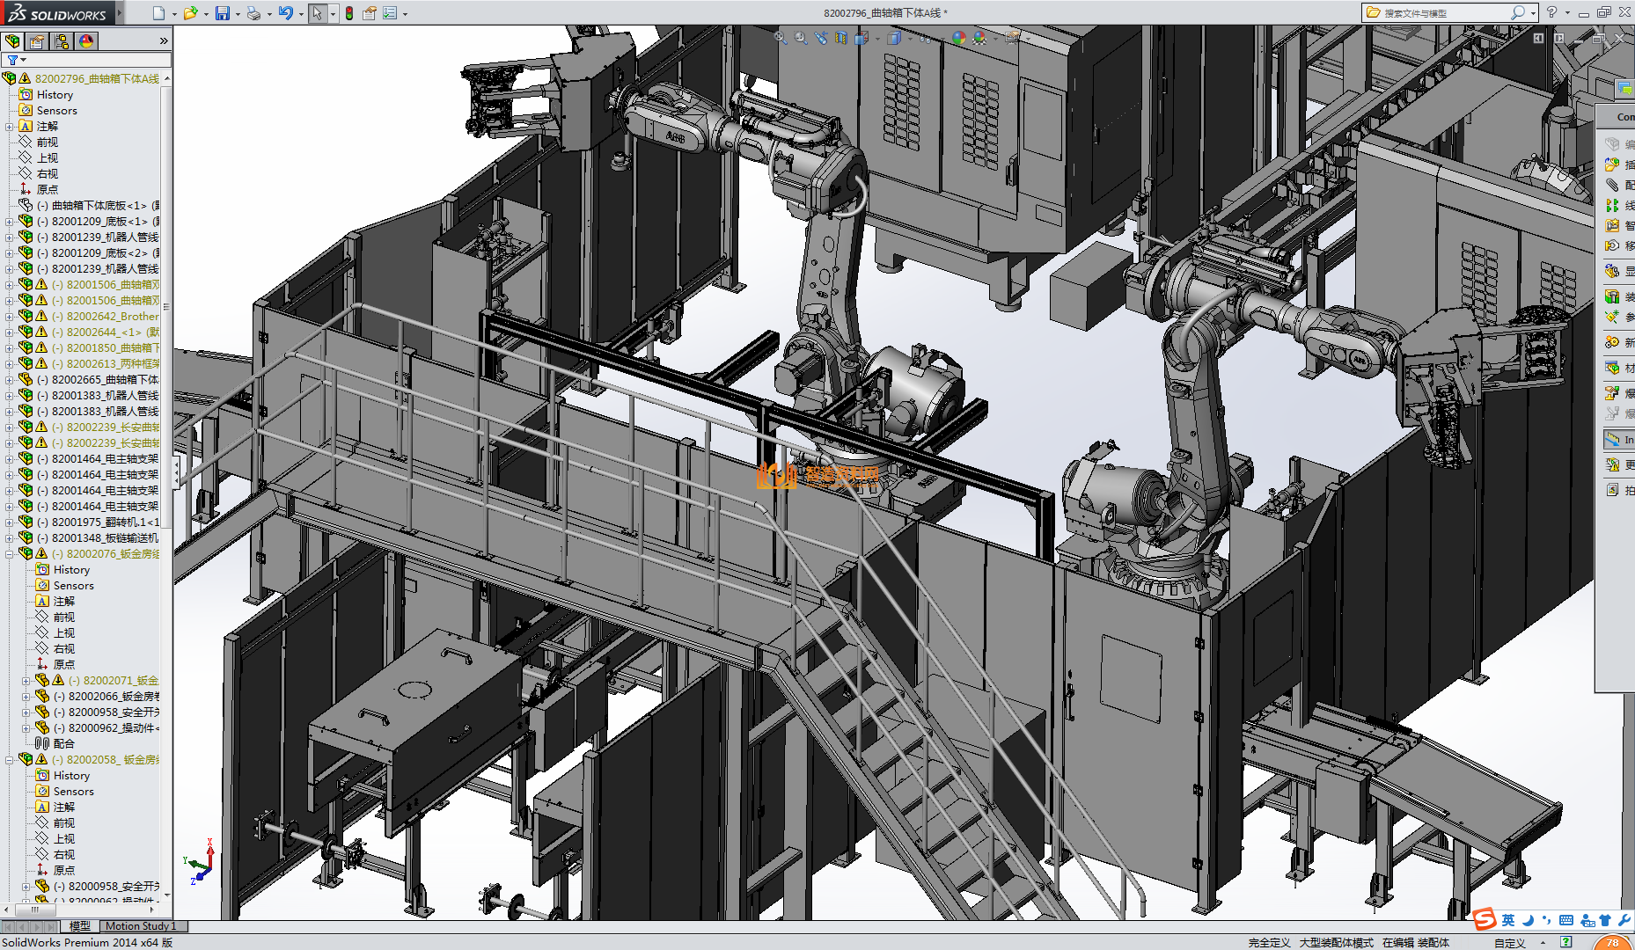Toggle the Section View tool
Image resolution: width=1635 pixels, height=950 pixels.
(841, 38)
